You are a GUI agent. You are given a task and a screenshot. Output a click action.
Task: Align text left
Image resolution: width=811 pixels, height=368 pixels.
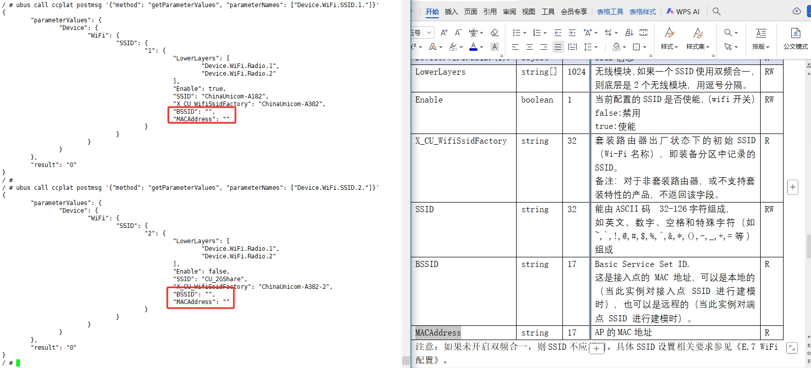tap(515, 47)
